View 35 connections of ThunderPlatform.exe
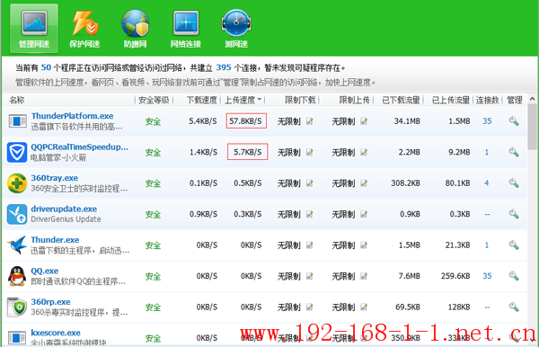 tap(487, 121)
